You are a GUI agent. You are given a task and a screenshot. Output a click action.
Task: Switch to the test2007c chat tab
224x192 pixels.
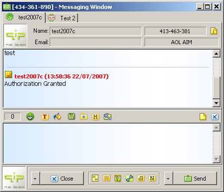pyautogui.click(x=24, y=17)
